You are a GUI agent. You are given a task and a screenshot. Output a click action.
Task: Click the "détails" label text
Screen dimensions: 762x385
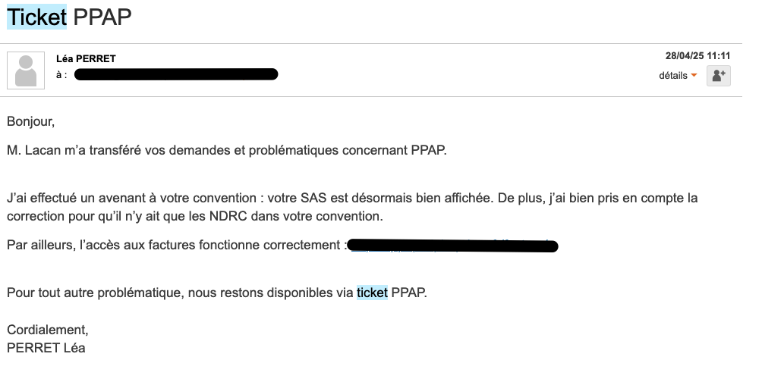[672, 76]
